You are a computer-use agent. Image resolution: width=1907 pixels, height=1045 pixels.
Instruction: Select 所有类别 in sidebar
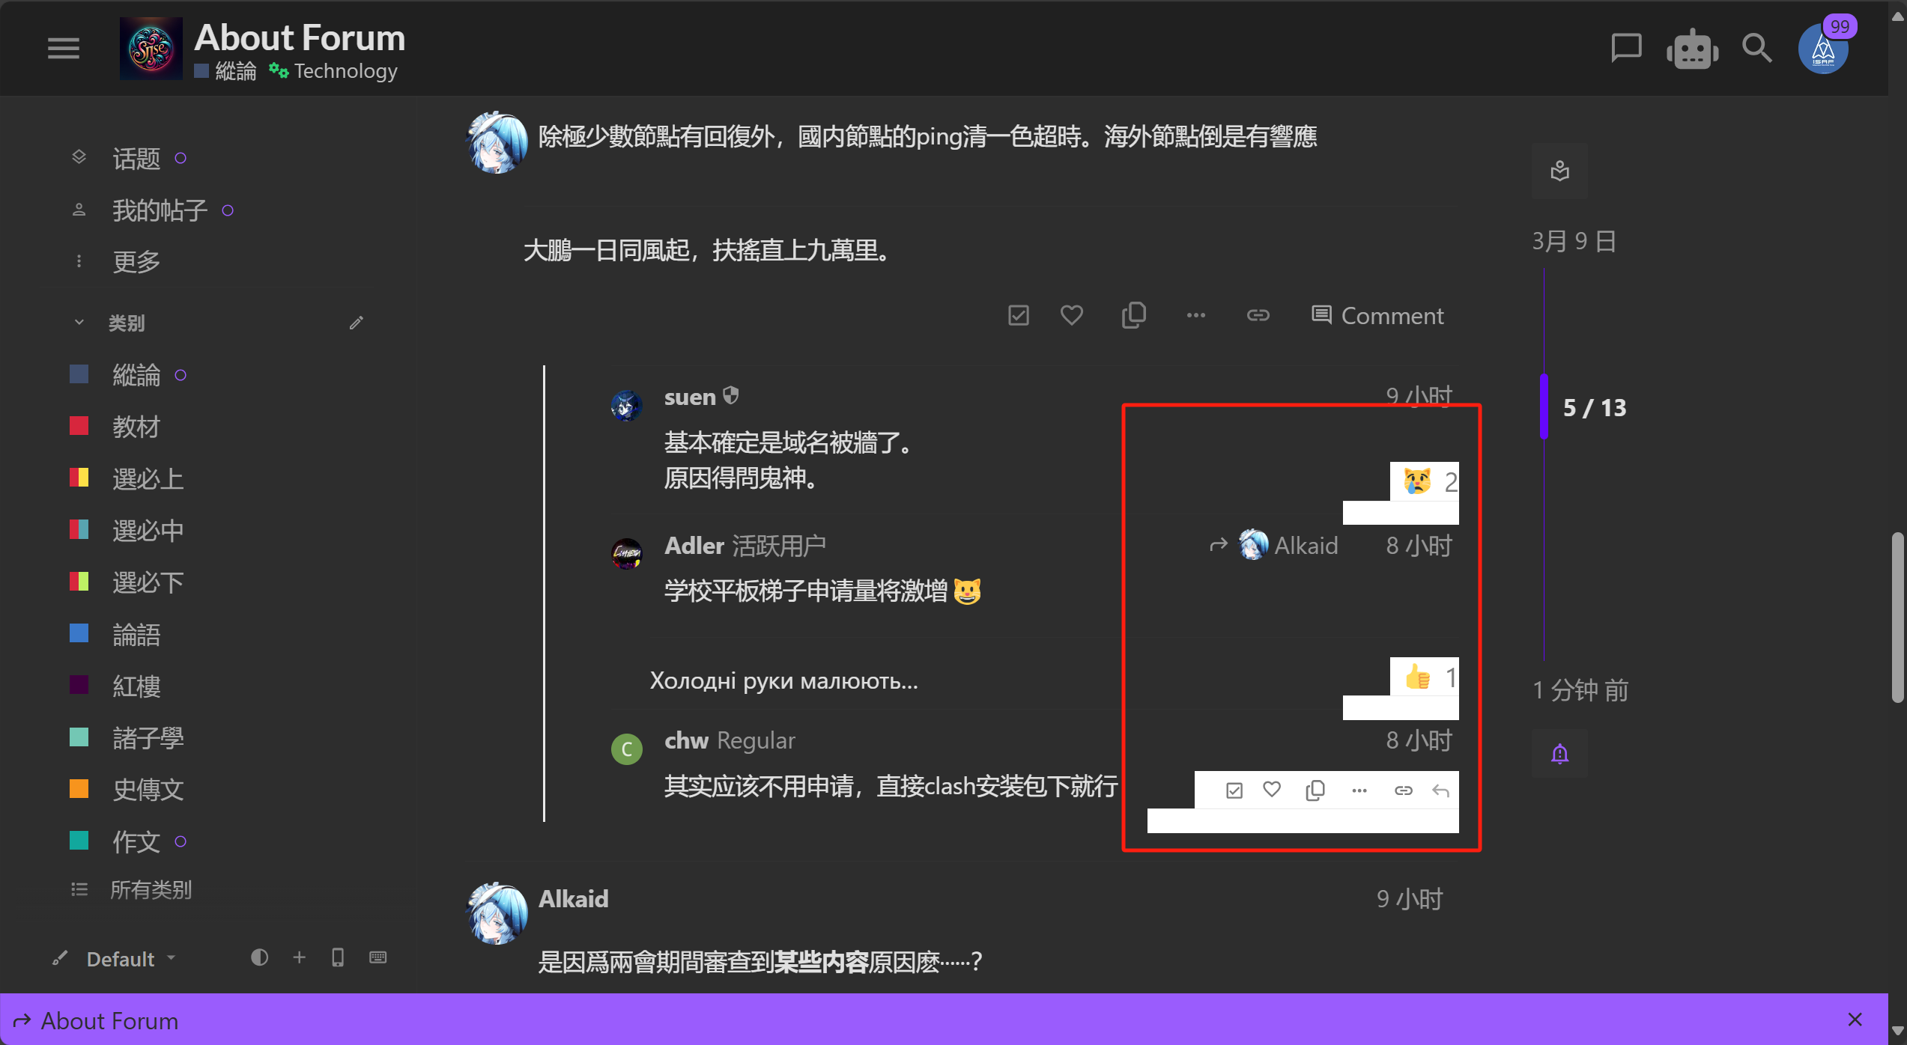click(151, 889)
